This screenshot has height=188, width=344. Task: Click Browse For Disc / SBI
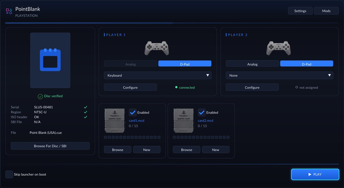tap(50, 146)
